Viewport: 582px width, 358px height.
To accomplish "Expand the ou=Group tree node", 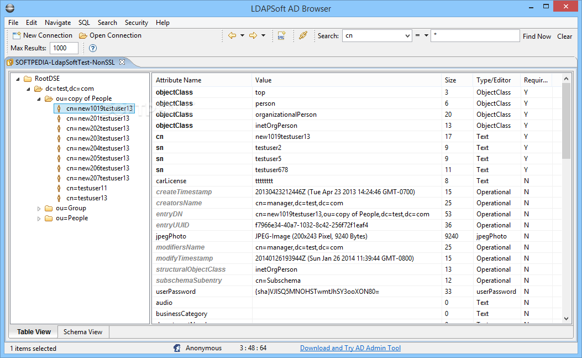I will 39,209.
